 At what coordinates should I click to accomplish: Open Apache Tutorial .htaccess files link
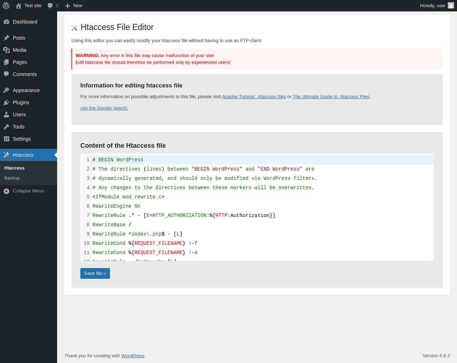point(254,97)
